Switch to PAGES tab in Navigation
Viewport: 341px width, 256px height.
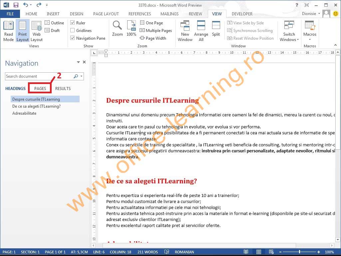pos(40,88)
